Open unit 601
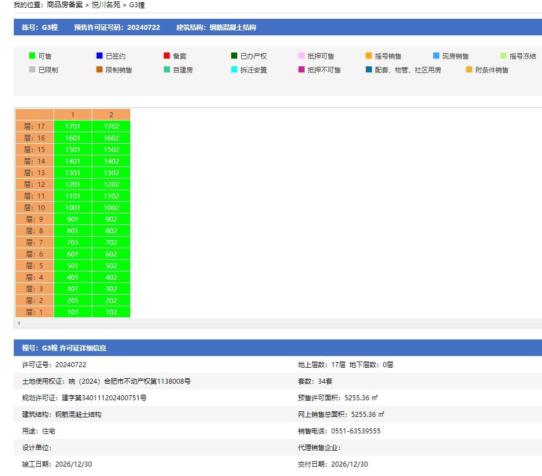The width and height of the screenshot is (542, 476). (x=73, y=254)
